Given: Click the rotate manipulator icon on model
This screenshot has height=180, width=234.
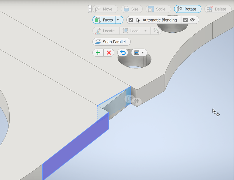Looking at the screenshot, I should click(129, 99).
